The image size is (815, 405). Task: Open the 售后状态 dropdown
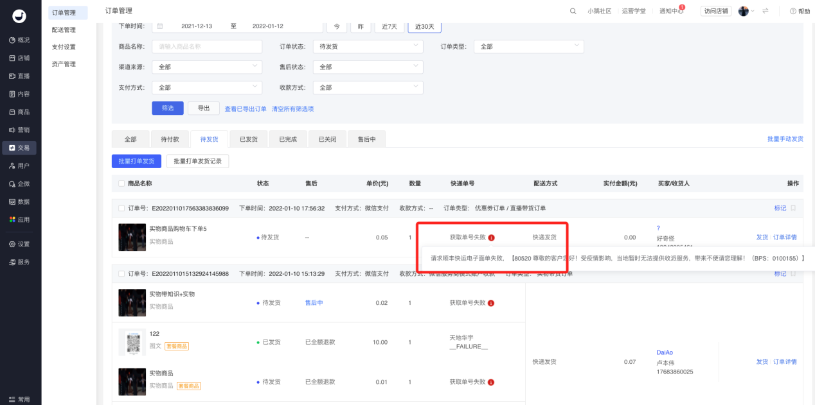click(x=368, y=67)
